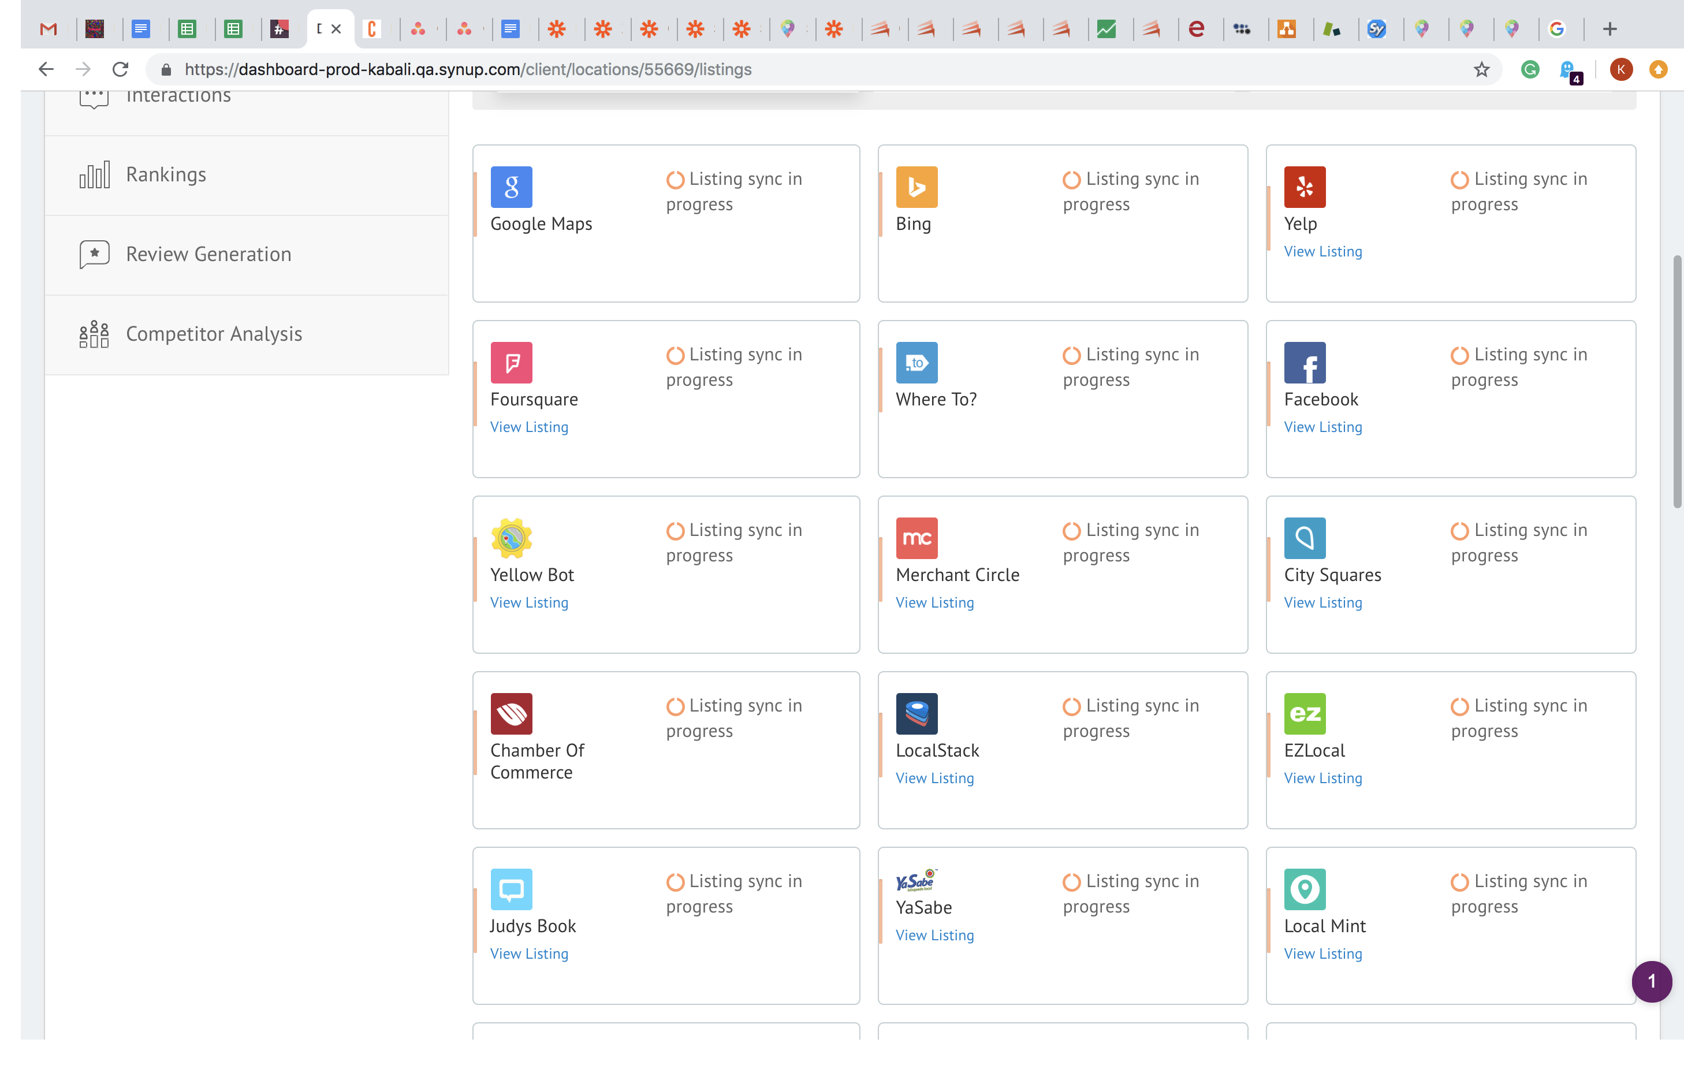Switch to the Slack tab
This screenshot has height=1065, width=1684.
click(280, 29)
